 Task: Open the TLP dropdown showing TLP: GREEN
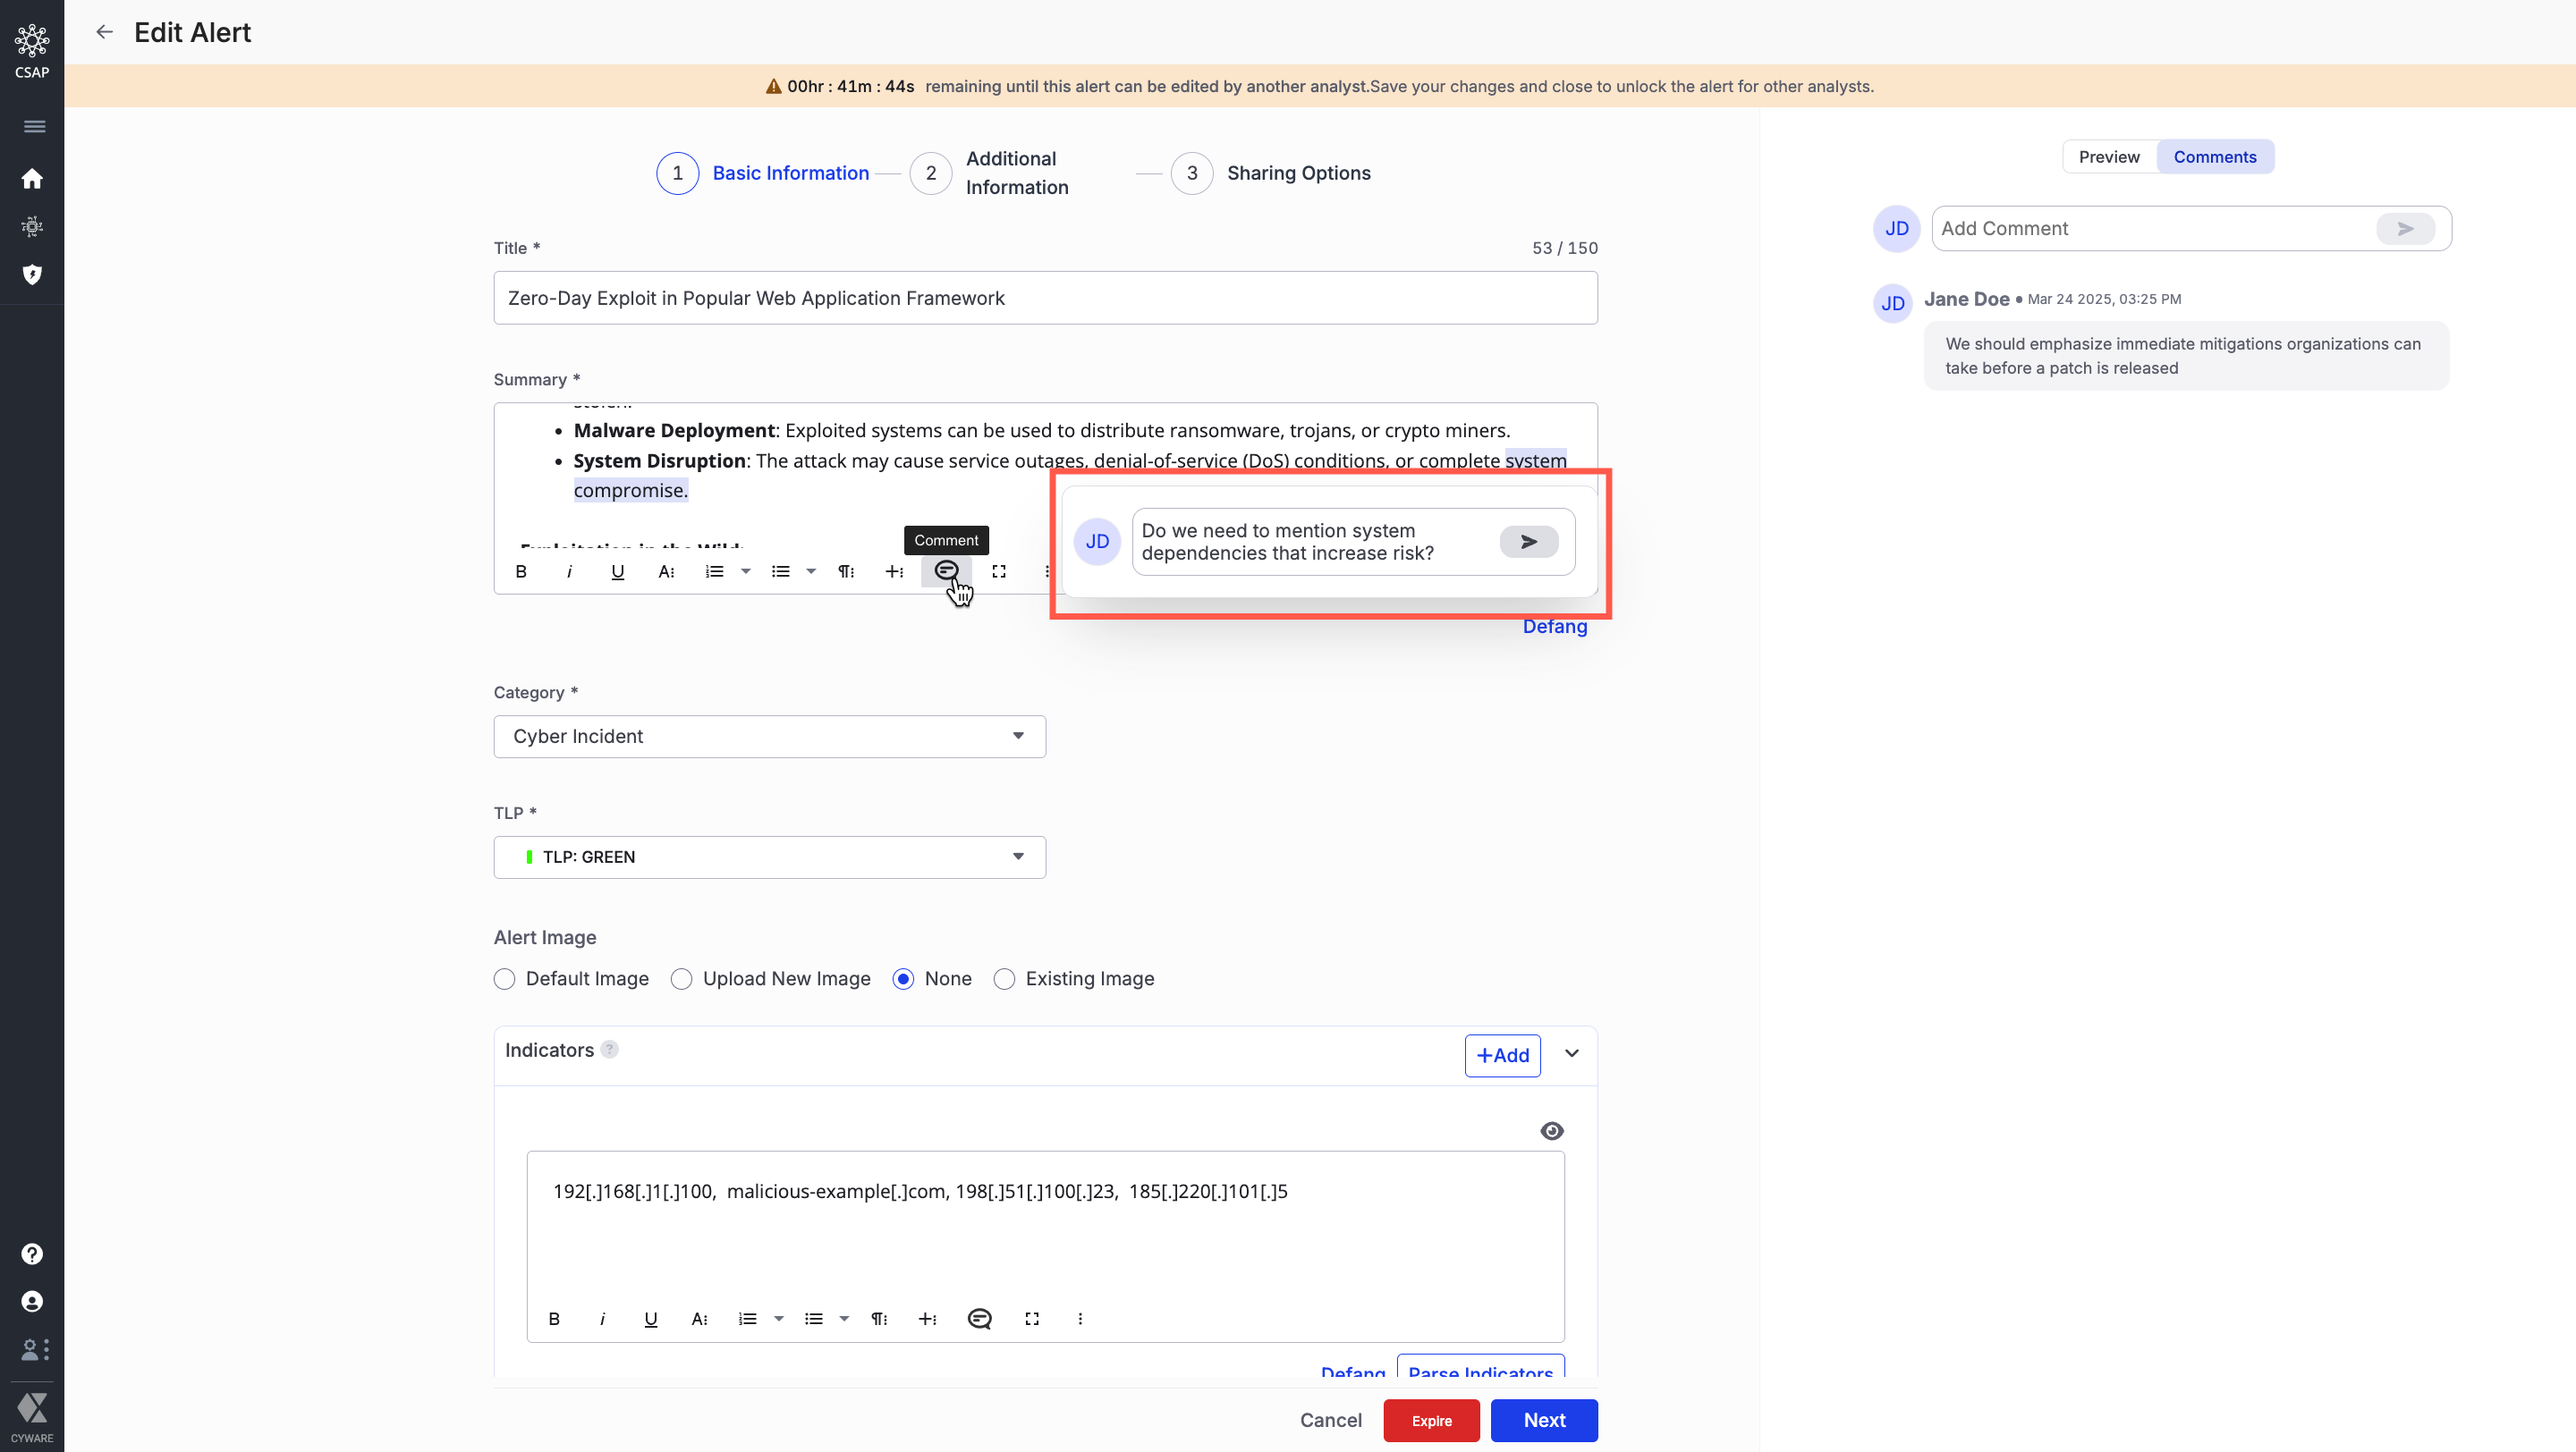(769, 857)
